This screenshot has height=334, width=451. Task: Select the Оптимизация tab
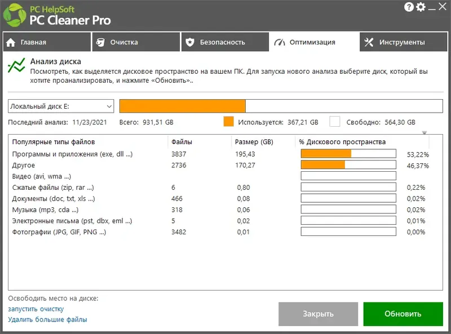coord(314,42)
